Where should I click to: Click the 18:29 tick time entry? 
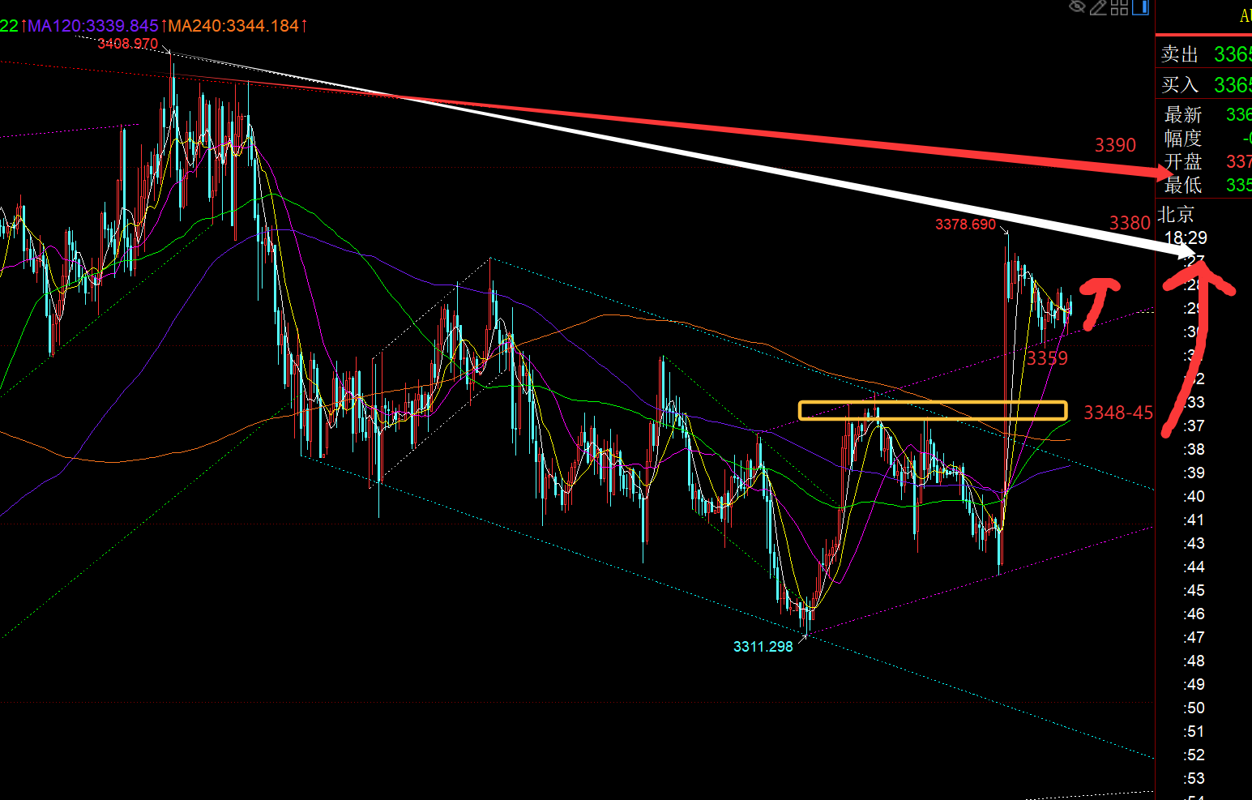1186,238
